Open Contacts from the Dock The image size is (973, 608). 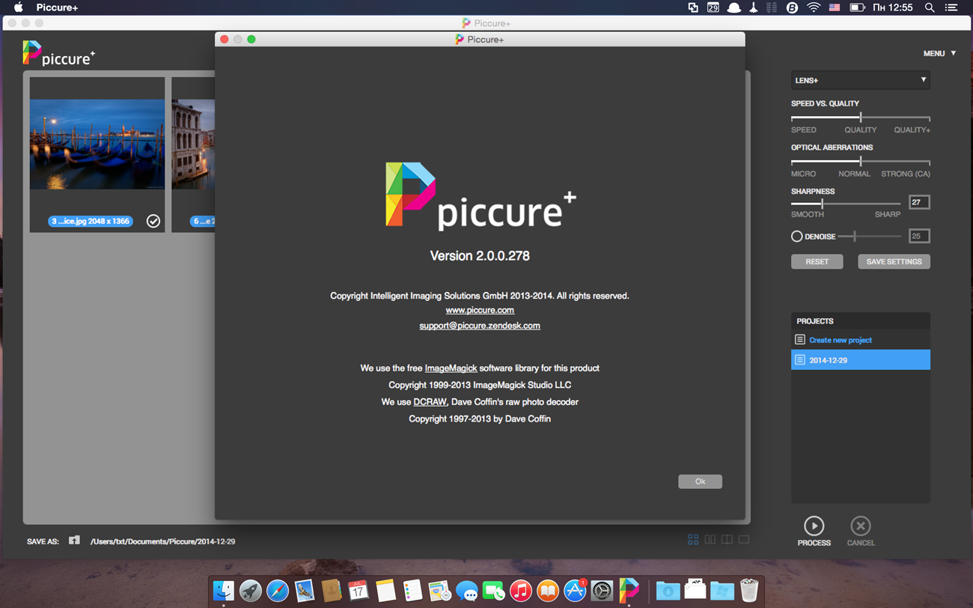pyautogui.click(x=331, y=591)
